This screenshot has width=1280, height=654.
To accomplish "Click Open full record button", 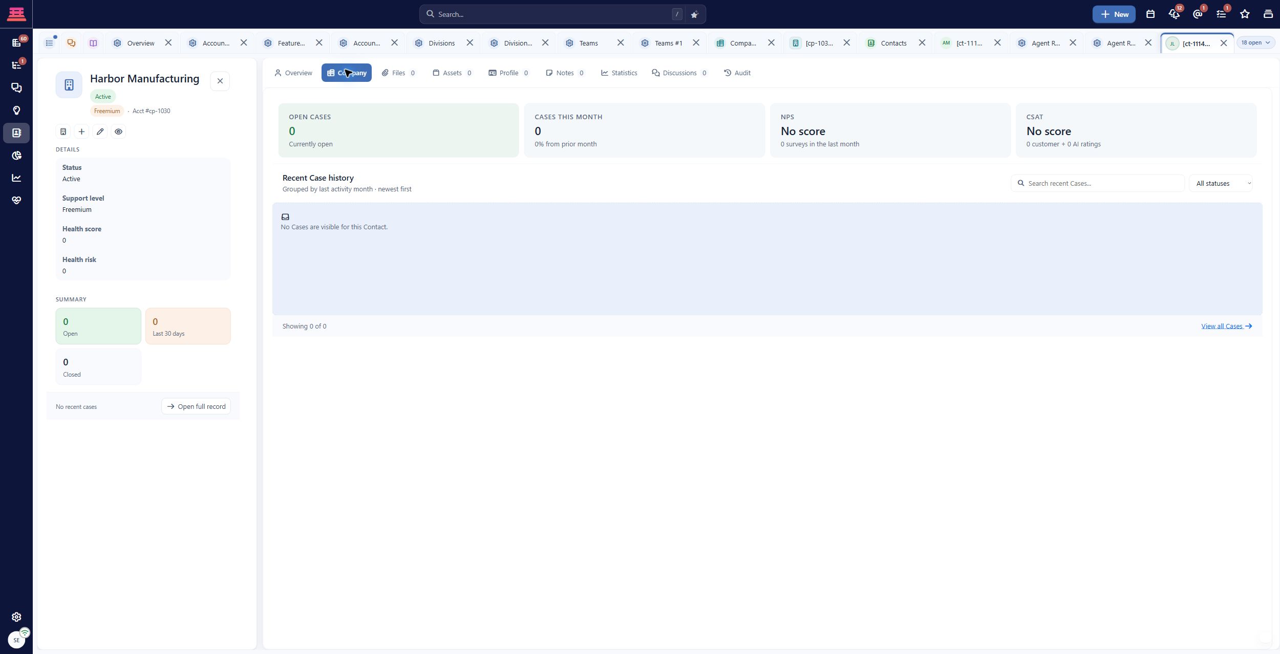I will coord(196,406).
